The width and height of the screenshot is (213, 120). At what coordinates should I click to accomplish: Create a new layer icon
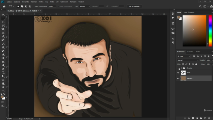(205, 118)
